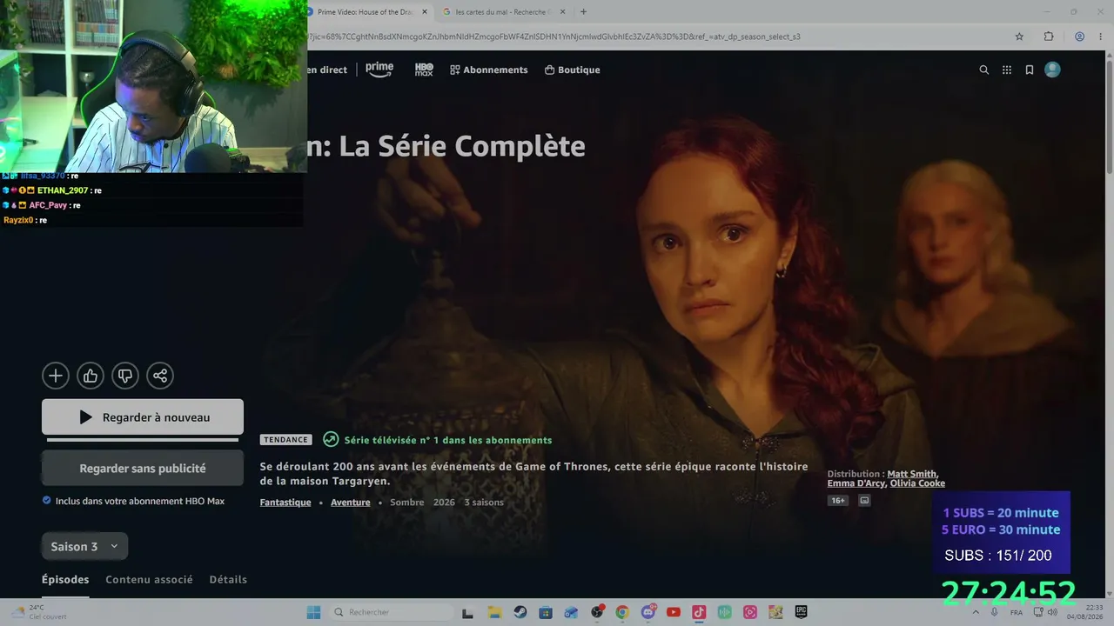
Task: Switch to the Détails tab
Action: pyautogui.click(x=228, y=579)
